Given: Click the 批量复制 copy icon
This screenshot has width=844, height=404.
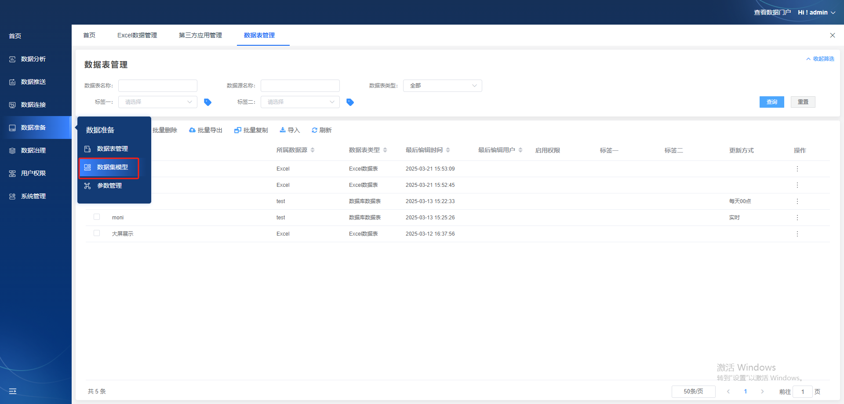Looking at the screenshot, I should [x=238, y=130].
